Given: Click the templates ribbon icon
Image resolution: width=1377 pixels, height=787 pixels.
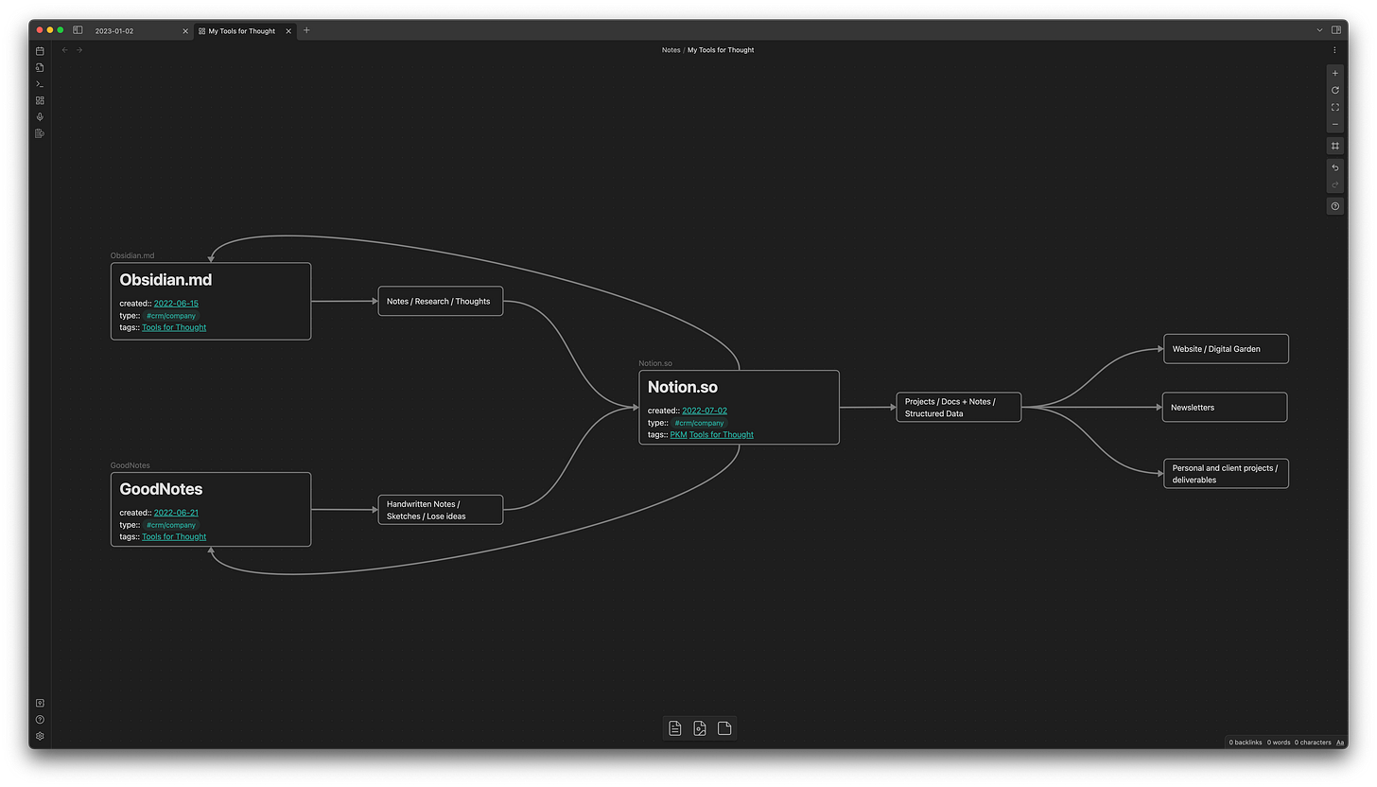Looking at the screenshot, I should point(40,133).
